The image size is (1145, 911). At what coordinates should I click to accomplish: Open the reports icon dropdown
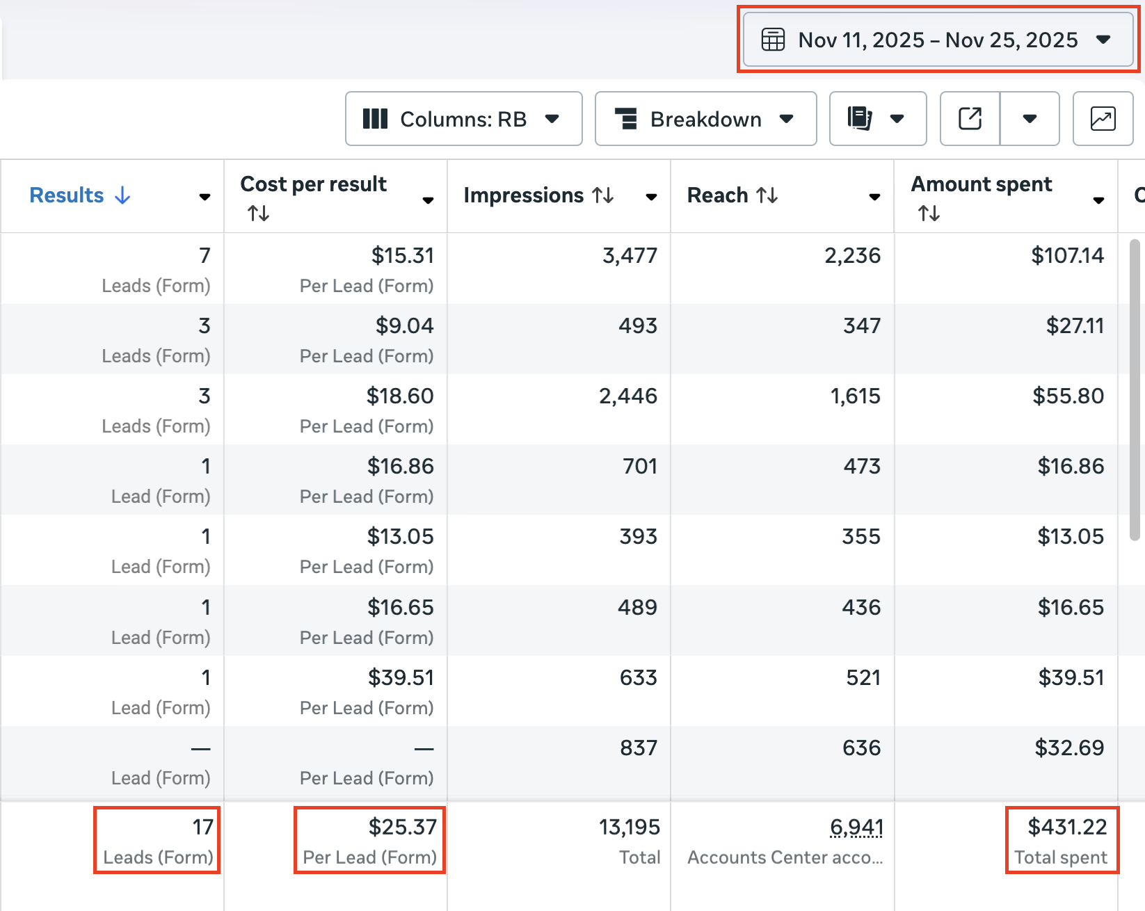(x=877, y=119)
